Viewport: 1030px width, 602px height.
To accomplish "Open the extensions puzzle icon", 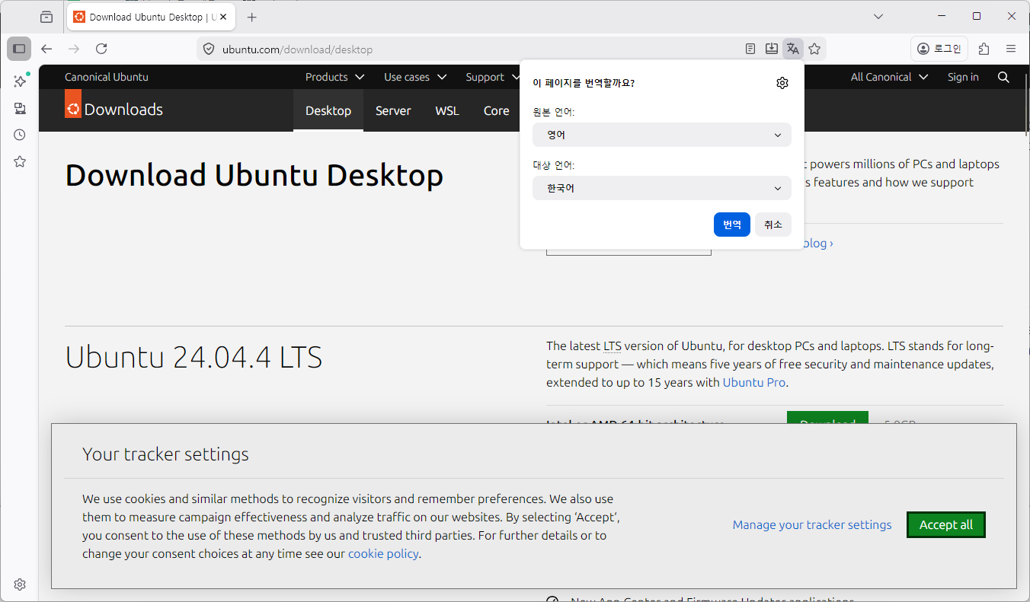I will point(984,49).
